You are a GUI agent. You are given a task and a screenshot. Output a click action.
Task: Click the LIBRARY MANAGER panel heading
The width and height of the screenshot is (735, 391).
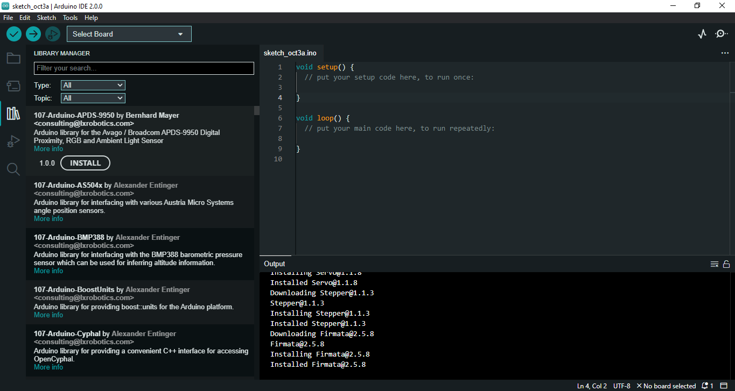click(x=62, y=53)
